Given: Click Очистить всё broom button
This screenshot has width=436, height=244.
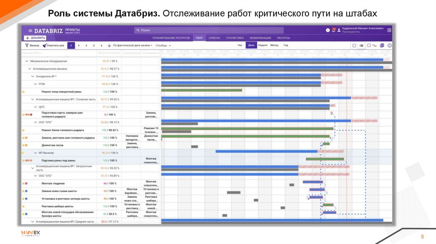Looking at the screenshot, I should point(53,45).
